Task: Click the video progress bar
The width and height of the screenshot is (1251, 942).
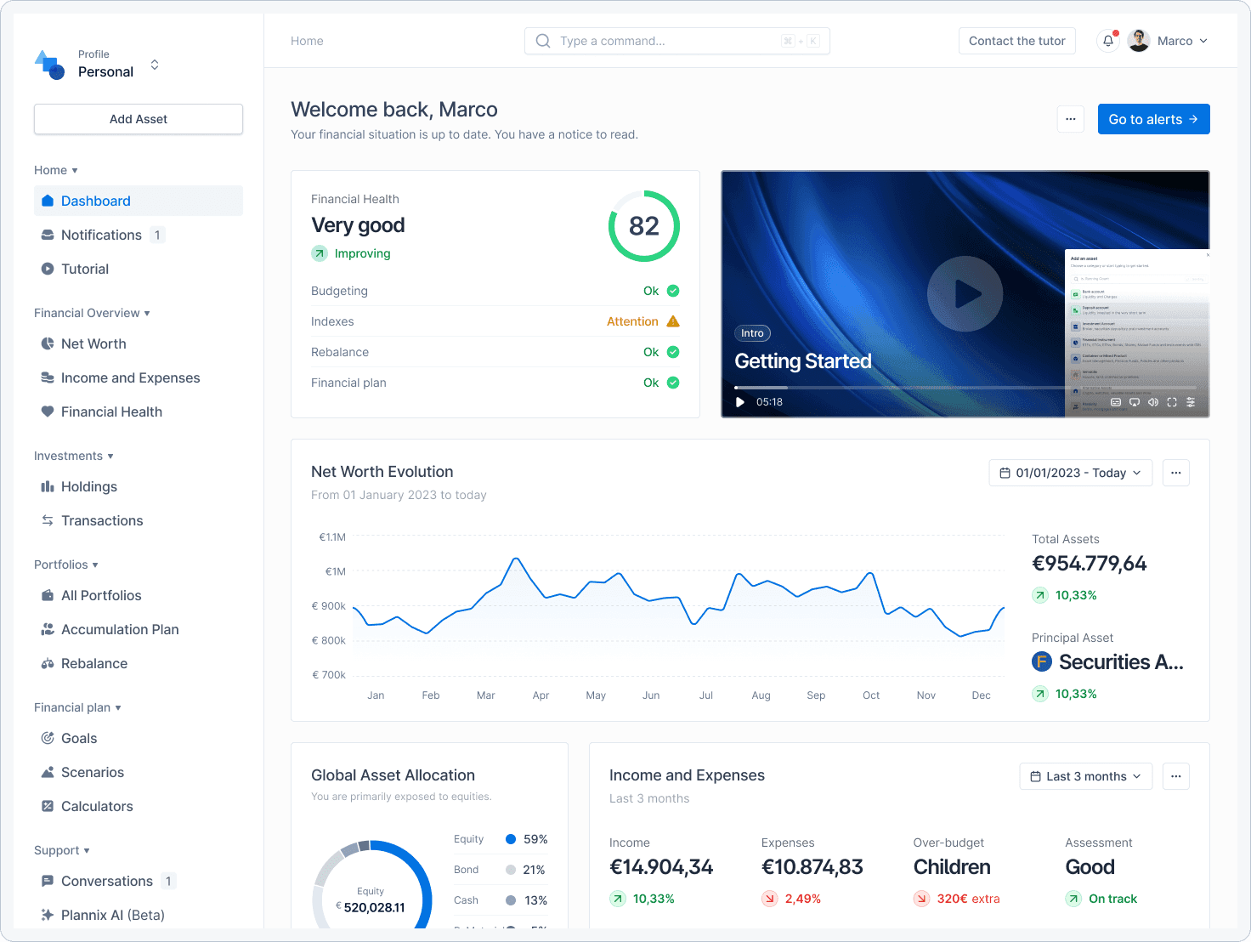Action: point(965,388)
